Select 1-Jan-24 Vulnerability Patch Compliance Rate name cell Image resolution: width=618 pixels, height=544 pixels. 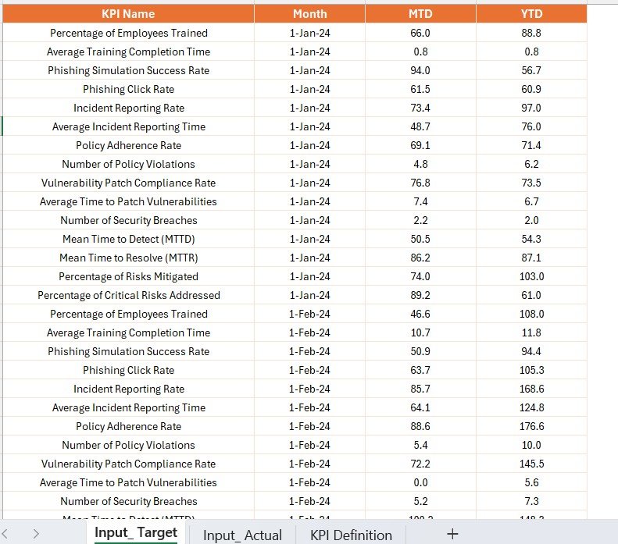pos(128,183)
